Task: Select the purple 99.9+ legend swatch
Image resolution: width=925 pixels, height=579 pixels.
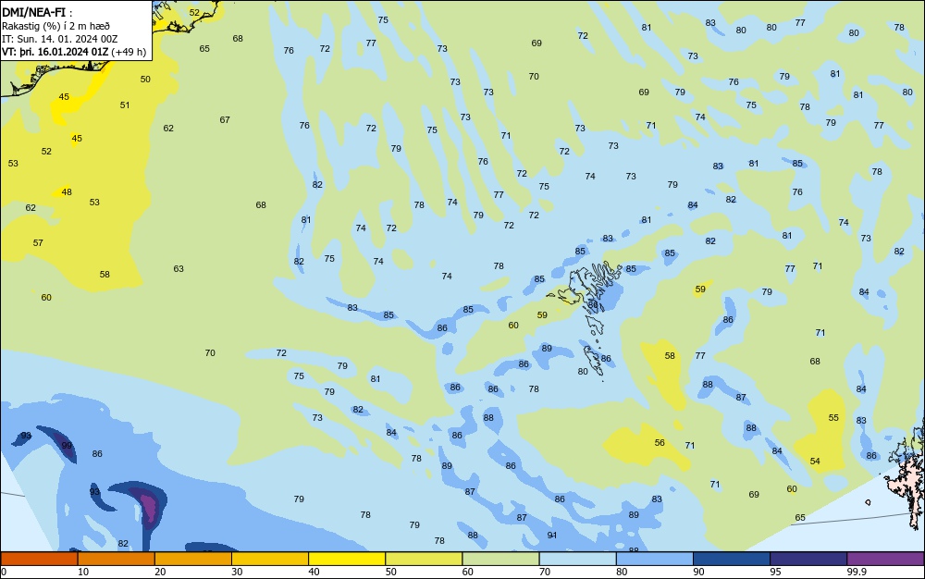Action: point(885,559)
